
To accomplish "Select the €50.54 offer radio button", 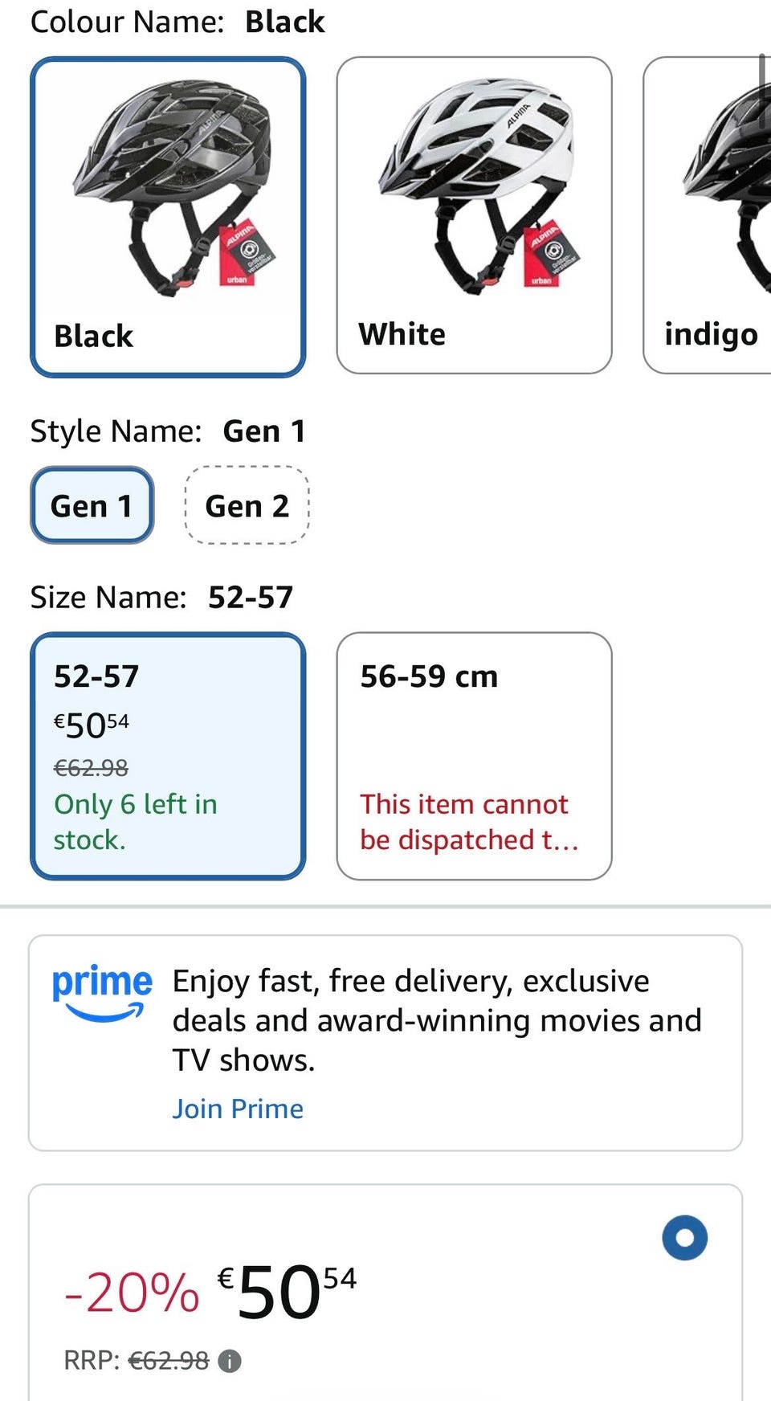I will [x=684, y=1237].
